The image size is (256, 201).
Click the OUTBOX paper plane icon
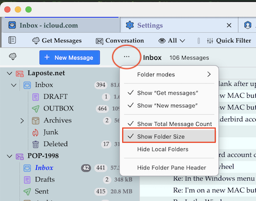pyautogui.click(x=36, y=109)
